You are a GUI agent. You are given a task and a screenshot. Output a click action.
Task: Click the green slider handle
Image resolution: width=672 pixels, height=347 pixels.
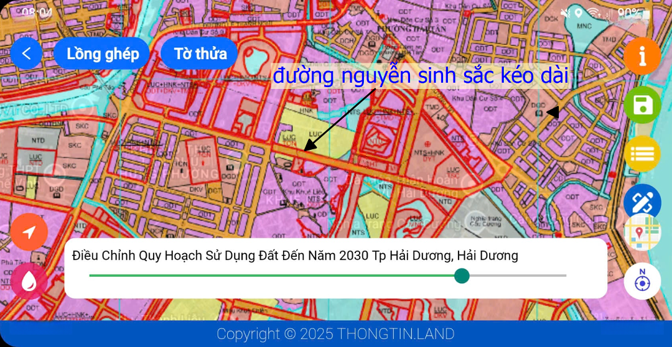pos(462,275)
